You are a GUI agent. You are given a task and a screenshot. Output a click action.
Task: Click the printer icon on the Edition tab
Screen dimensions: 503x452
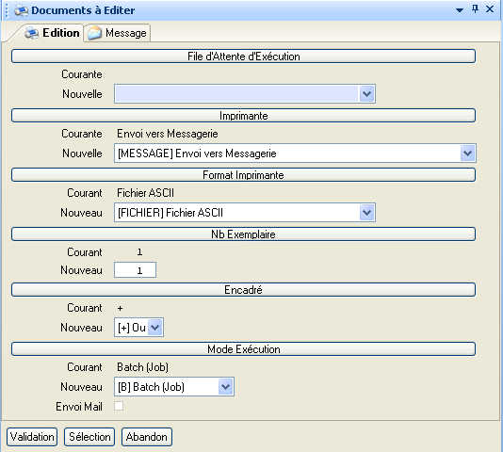32,33
